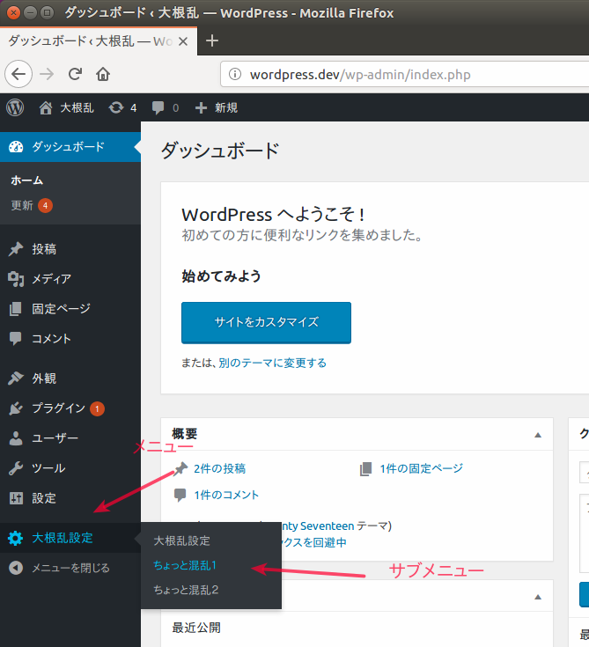589x647 pixels.
Task: Follow the 別のテーマに変更する link
Action: coord(273,363)
